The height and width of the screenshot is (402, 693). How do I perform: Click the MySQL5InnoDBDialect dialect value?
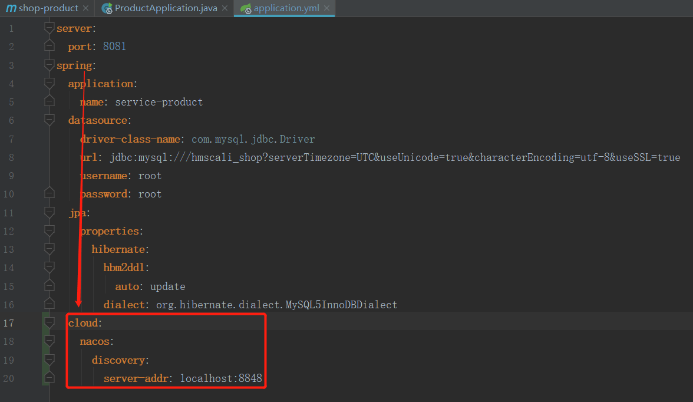pyautogui.click(x=277, y=305)
